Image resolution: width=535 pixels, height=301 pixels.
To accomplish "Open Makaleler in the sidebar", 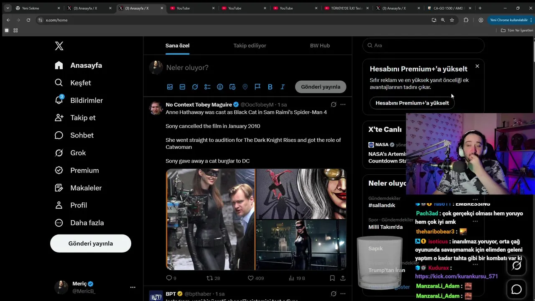I will click(x=78, y=188).
